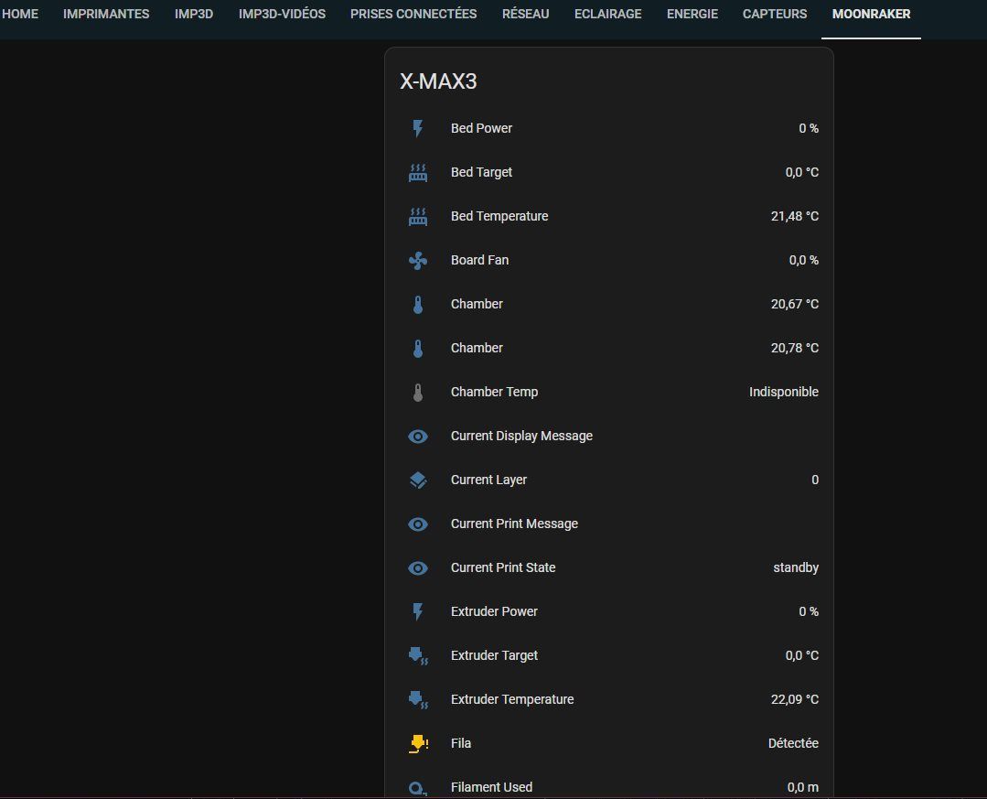Click the Chamber Temp thermometer icon
Viewport: 987px width, 799px height.
pos(418,393)
